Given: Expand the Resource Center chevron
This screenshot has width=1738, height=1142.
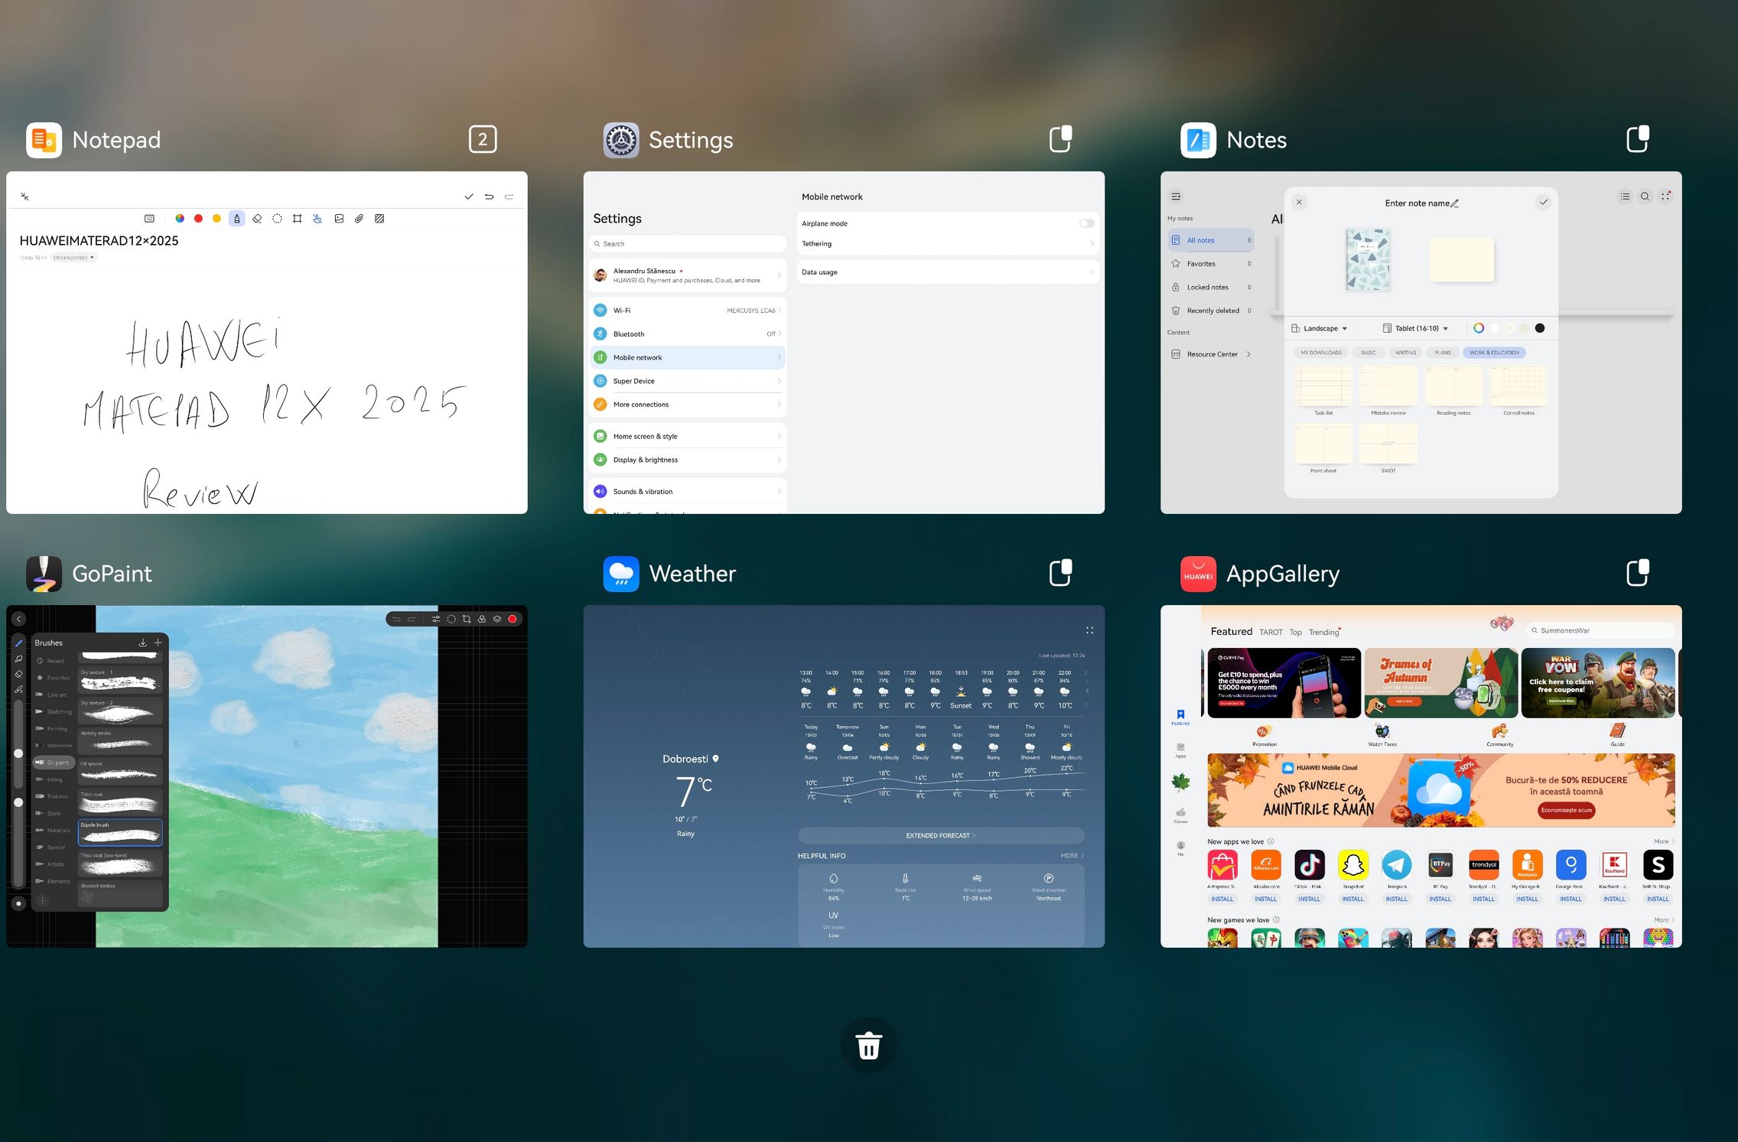Looking at the screenshot, I should pos(1248,354).
